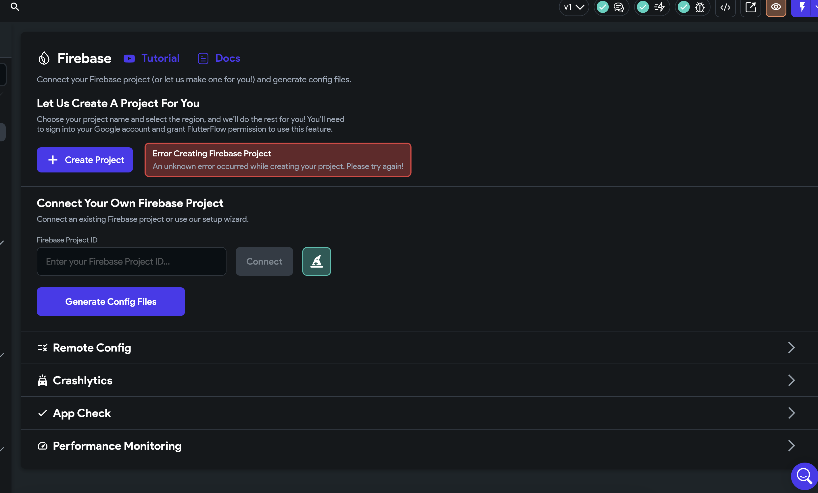Click the "Firebase Project ID" field label

click(x=67, y=240)
